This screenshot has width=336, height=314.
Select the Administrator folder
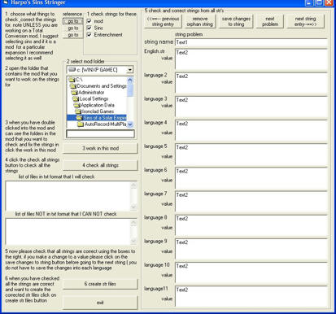click(x=88, y=92)
